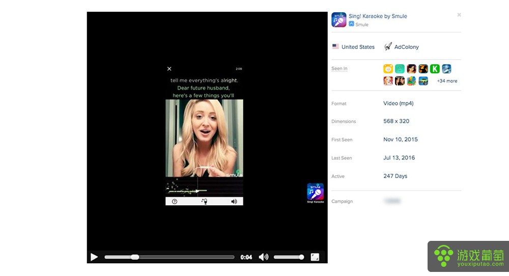509x276 pixels.
Task: Click the karaoke video thumbnail of singer
Action: (x=204, y=138)
